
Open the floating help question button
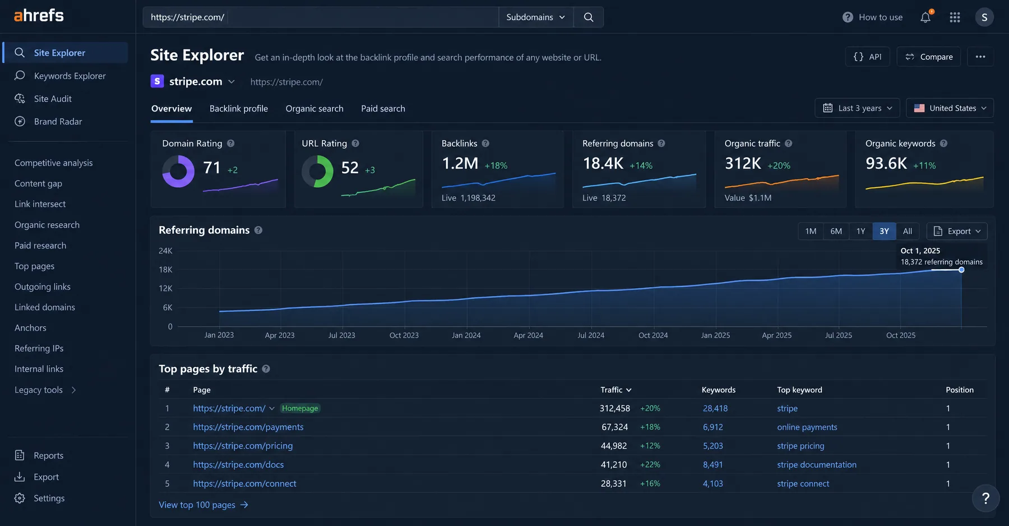(x=985, y=498)
